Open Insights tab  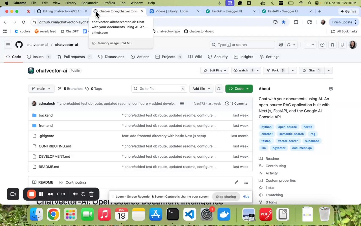click(x=243, y=57)
